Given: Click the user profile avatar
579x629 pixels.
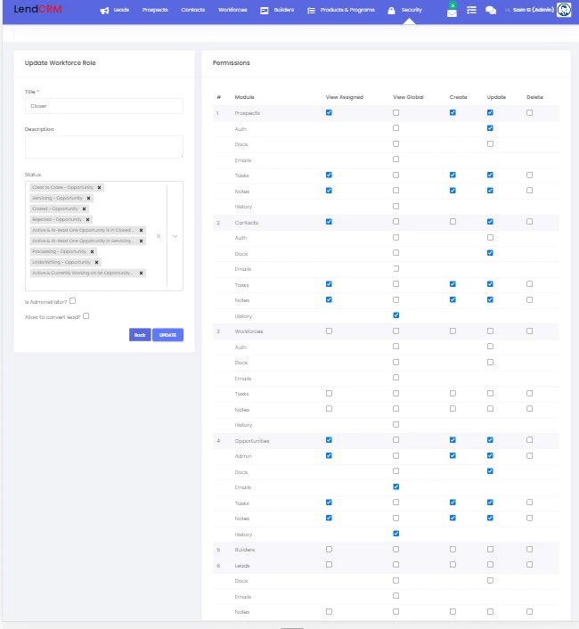Looking at the screenshot, I should [x=564, y=10].
